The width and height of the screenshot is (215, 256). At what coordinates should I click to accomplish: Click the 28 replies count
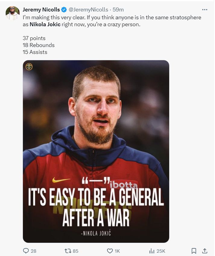pyautogui.click(x=33, y=251)
